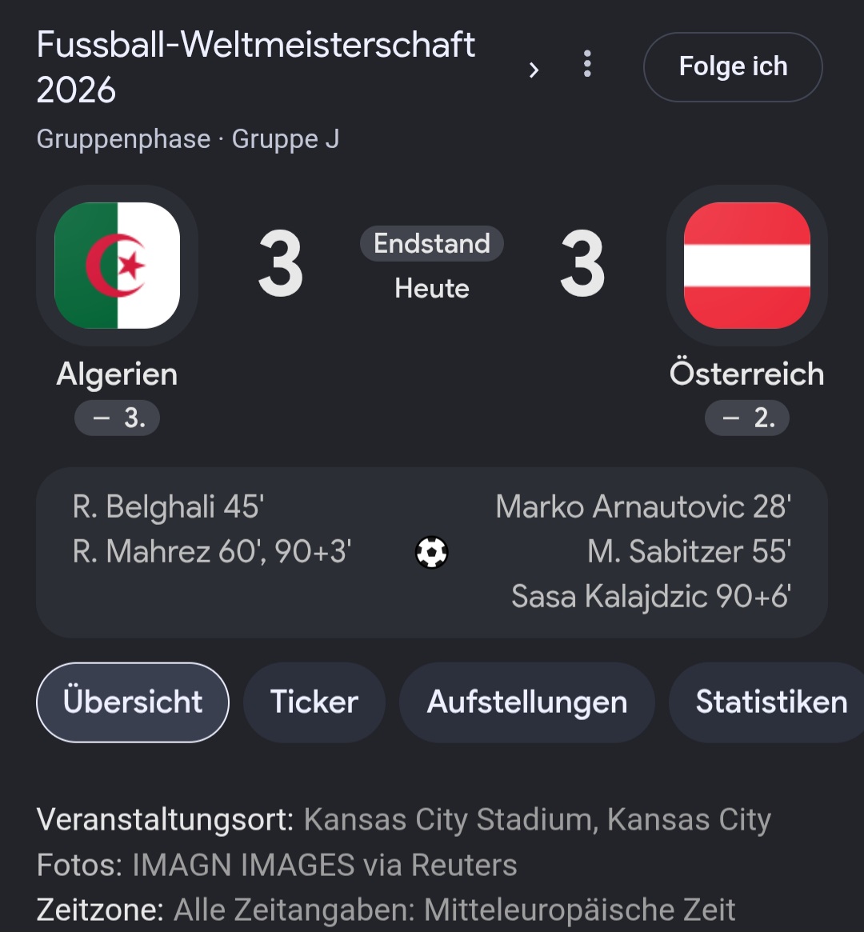864x932 pixels.
Task: Select scorer Sasa Kalajdzic 90+6'
Action: click(x=651, y=596)
